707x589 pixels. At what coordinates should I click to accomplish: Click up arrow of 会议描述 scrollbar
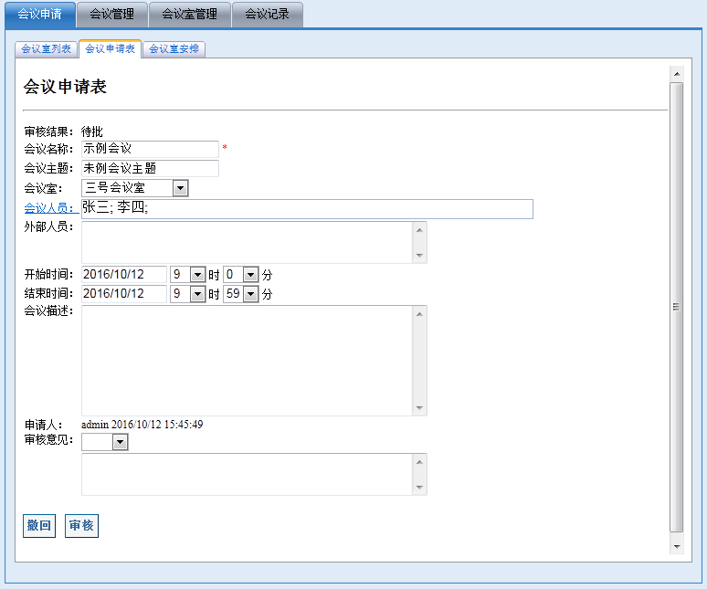[x=419, y=314]
